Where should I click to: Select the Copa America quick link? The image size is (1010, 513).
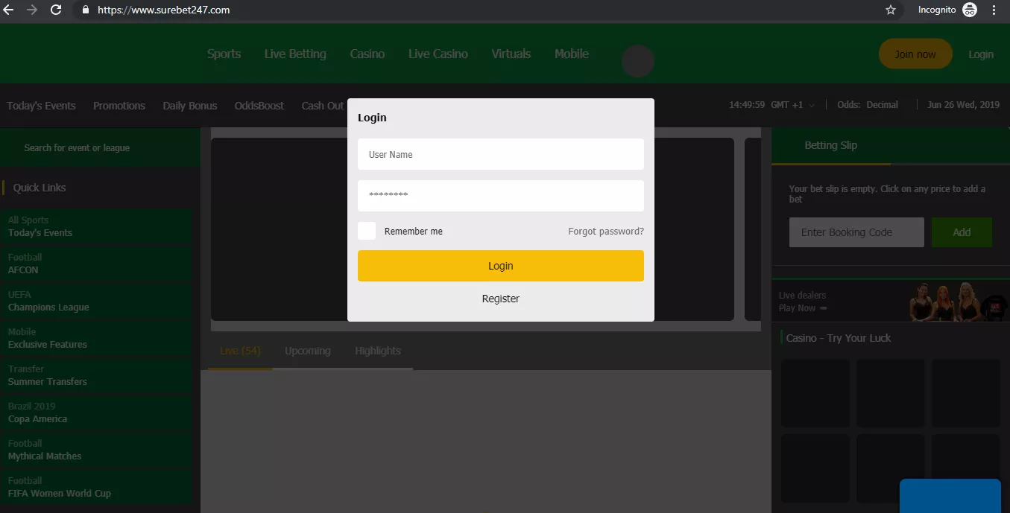pos(37,418)
